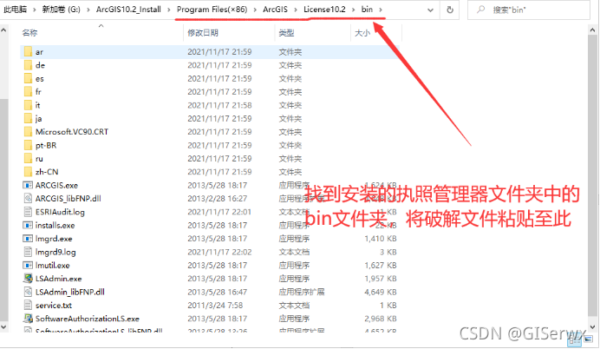The image size is (600, 349).
Task: Open the de folder icon
Action: click(28, 65)
